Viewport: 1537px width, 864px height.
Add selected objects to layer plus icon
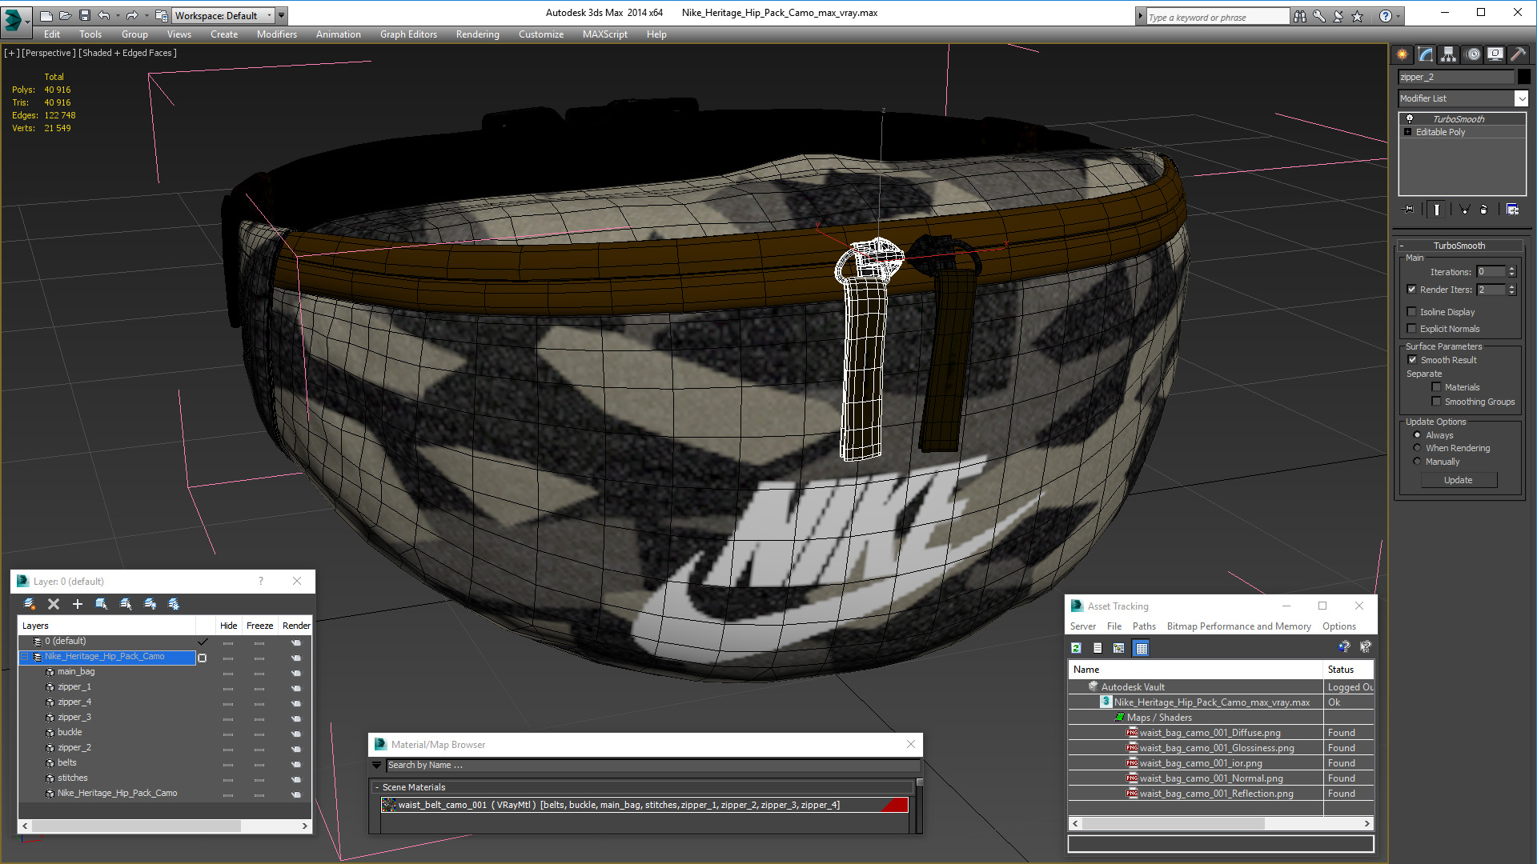pos(78,604)
